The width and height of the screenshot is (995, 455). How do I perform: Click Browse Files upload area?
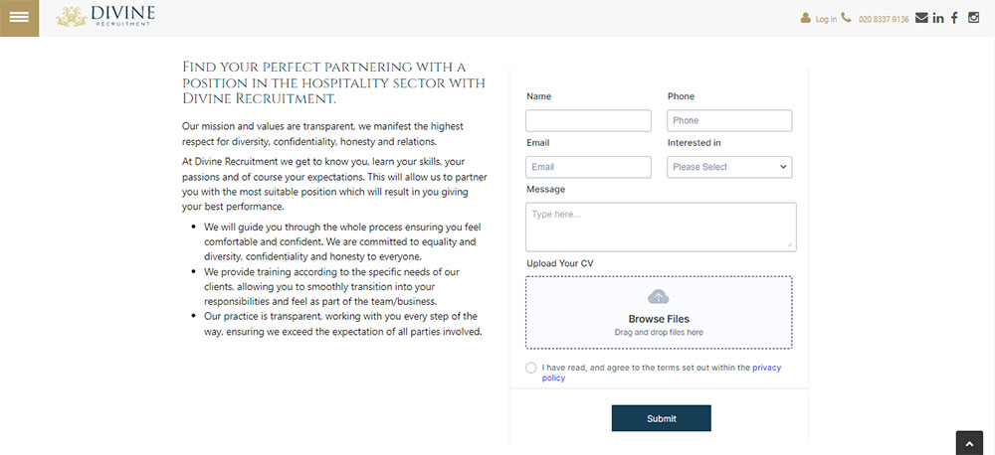click(x=659, y=312)
